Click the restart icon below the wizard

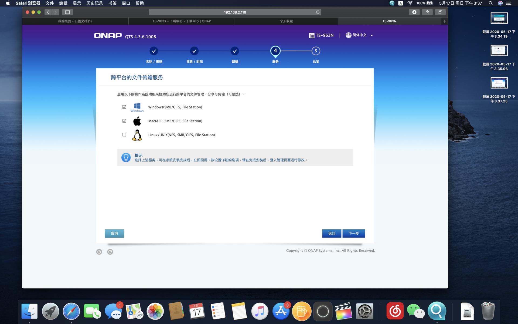(110, 252)
